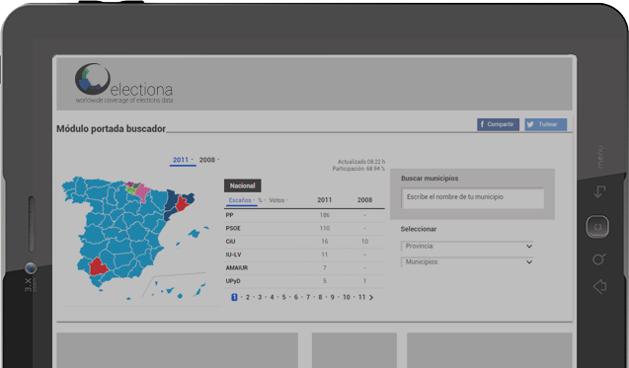Click the 2011 column header
629x368 pixels.
point(325,200)
